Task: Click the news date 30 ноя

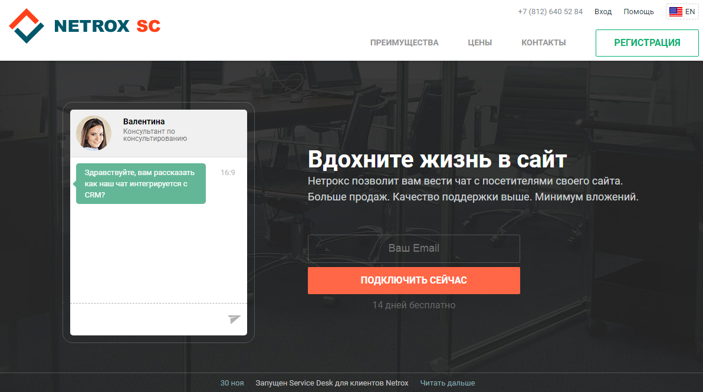Action: (x=232, y=383)
